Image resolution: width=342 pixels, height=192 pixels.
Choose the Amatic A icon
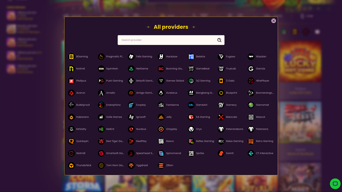[x=101, y=93]
